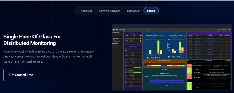Screen dimensions: 234x93
Task: Open the Home menu in Fusion dashboard
Action: [x=130, y=30]
